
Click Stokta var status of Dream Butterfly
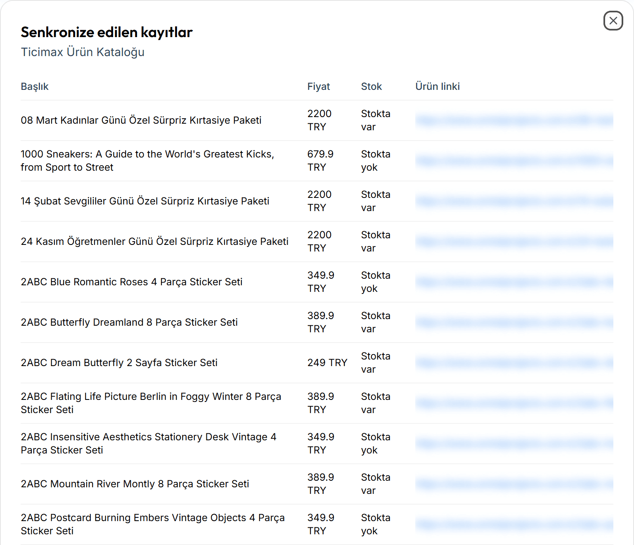point(376,363)
